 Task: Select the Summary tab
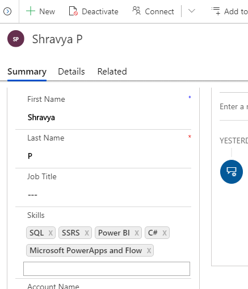27,72
